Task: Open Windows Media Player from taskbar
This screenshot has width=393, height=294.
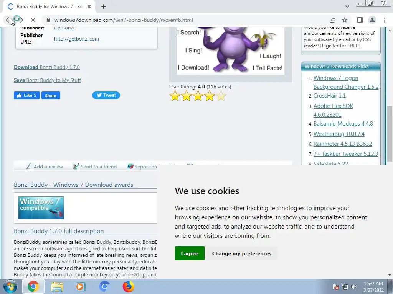Action: coord(81,286)
